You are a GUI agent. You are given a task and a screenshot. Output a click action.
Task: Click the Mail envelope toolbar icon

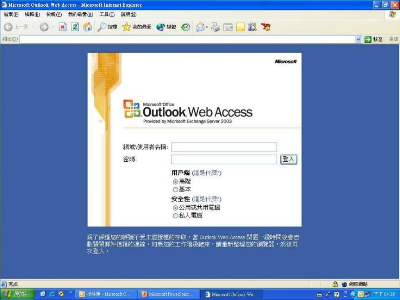[x=200, y=27]
